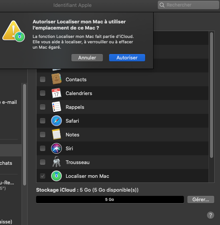This screenshot has width=220, height=225.
Task: Click the Trousseau label text
Action: pyautogui.click(x=78, y=162)
